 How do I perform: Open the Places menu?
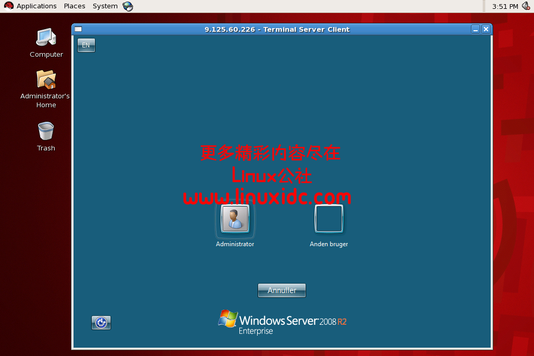coord(75,6)
